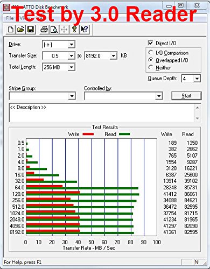Viewport: 210px width, 269px height.
Task: Click the Description text box
Action: 102,112
